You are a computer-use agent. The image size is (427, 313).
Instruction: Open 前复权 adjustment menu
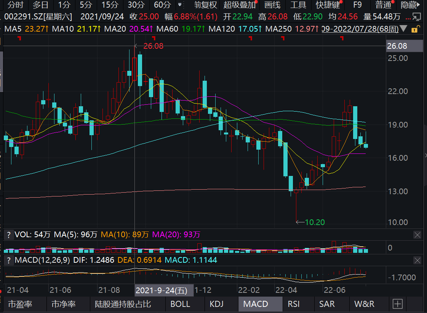[205, 5]
